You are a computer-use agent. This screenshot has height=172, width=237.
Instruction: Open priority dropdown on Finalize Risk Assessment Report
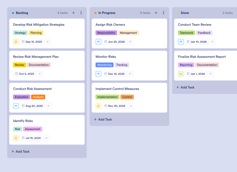(181, 74)
